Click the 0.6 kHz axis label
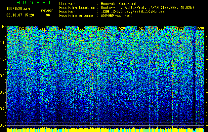The width and height of the screenshot is (208, 132). (3, 125)
